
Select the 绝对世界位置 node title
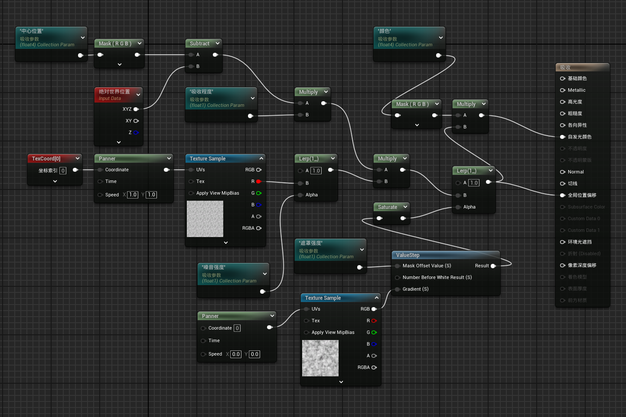pyautogui.click(x=114, y=92)
